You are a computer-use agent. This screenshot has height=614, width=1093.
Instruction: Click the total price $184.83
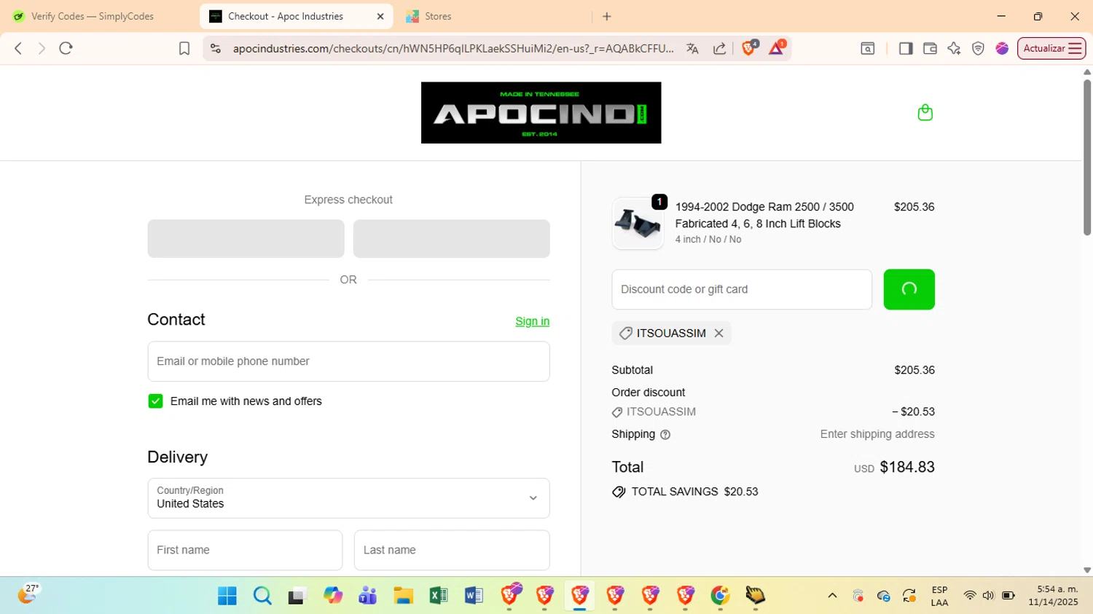(907, 467)
